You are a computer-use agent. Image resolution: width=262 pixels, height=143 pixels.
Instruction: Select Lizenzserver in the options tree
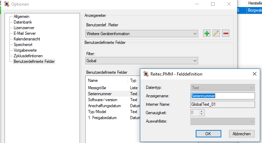tap(24, 28)
